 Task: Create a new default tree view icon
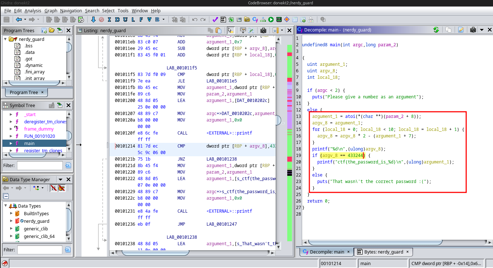[x=44, y=30]
